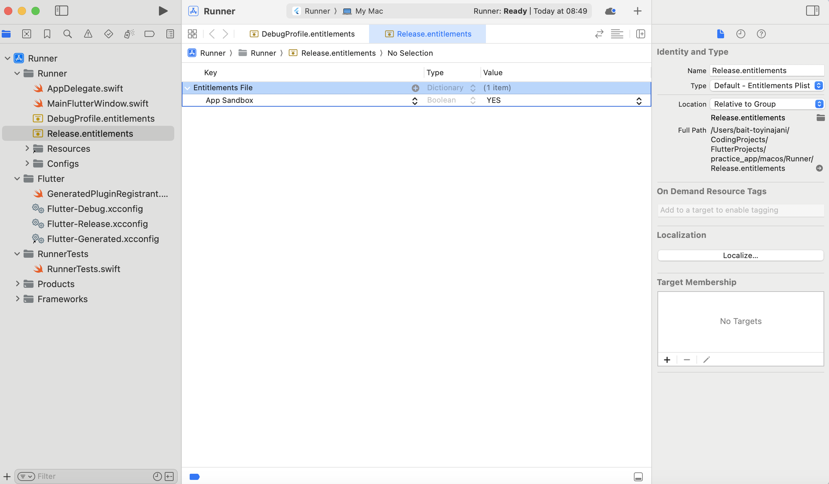Screen dimensions: 829x484
Task: Show the File inspector
Action: pyautogui.click(x=720, y=34)
